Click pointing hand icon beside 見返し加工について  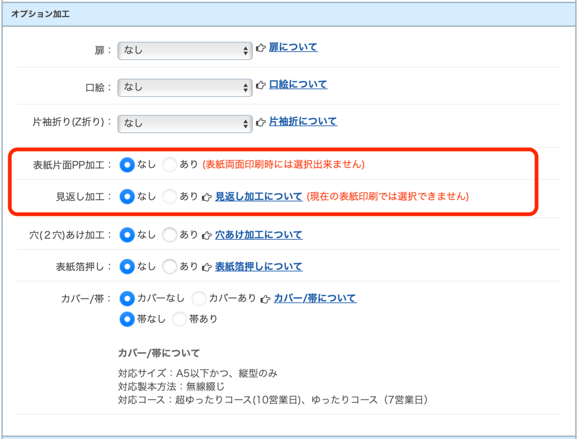pyautogui.click(x=207, y=197)
